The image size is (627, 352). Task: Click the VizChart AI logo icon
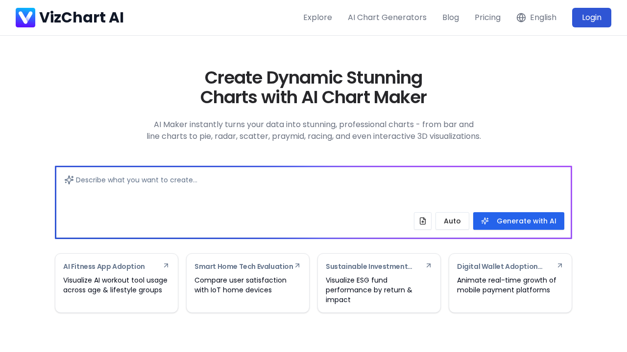pos(25,17)
